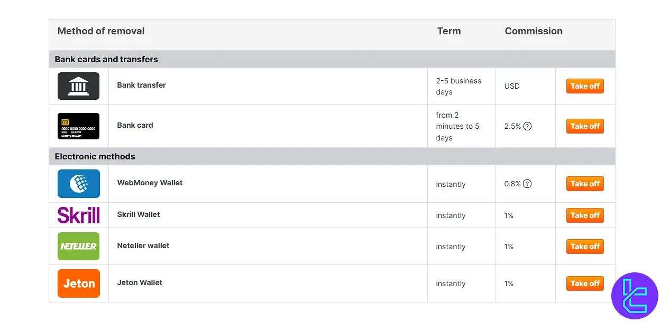Select the Jeton Wallet method name
Screen dimensions: 661x322
coord(140,282)
